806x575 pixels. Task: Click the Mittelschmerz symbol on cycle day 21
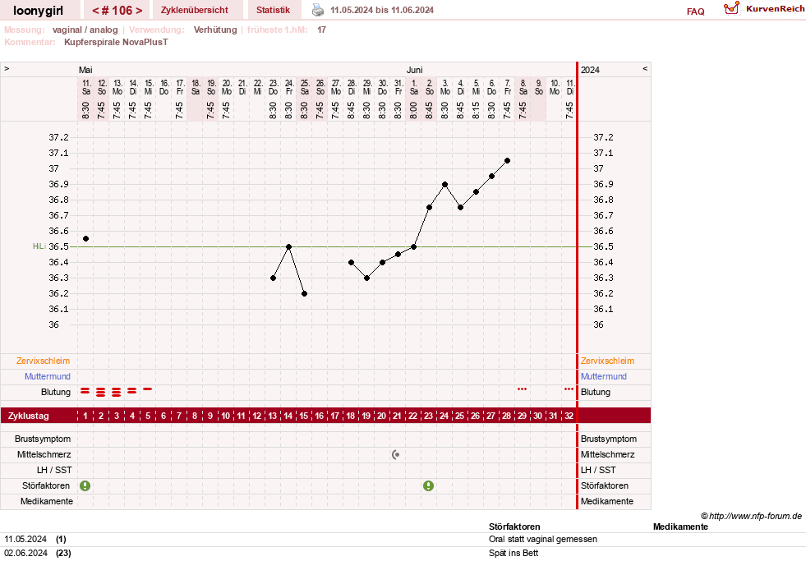click(x=396, y=455)
